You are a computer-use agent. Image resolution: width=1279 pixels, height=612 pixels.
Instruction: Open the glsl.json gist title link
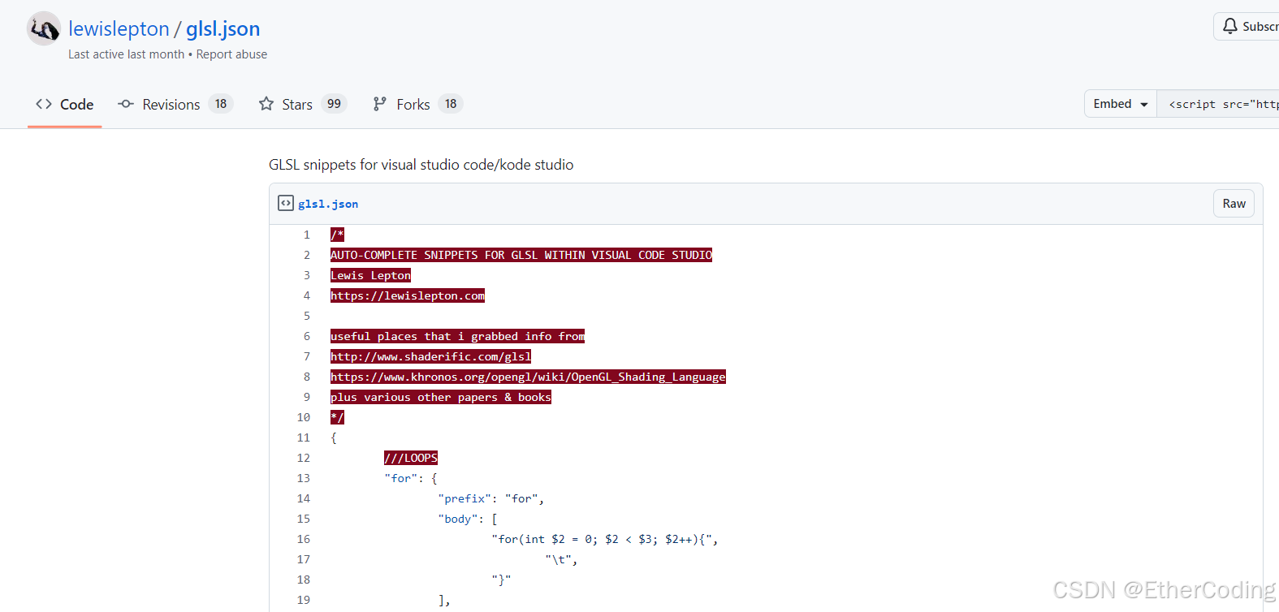[223, 28]
